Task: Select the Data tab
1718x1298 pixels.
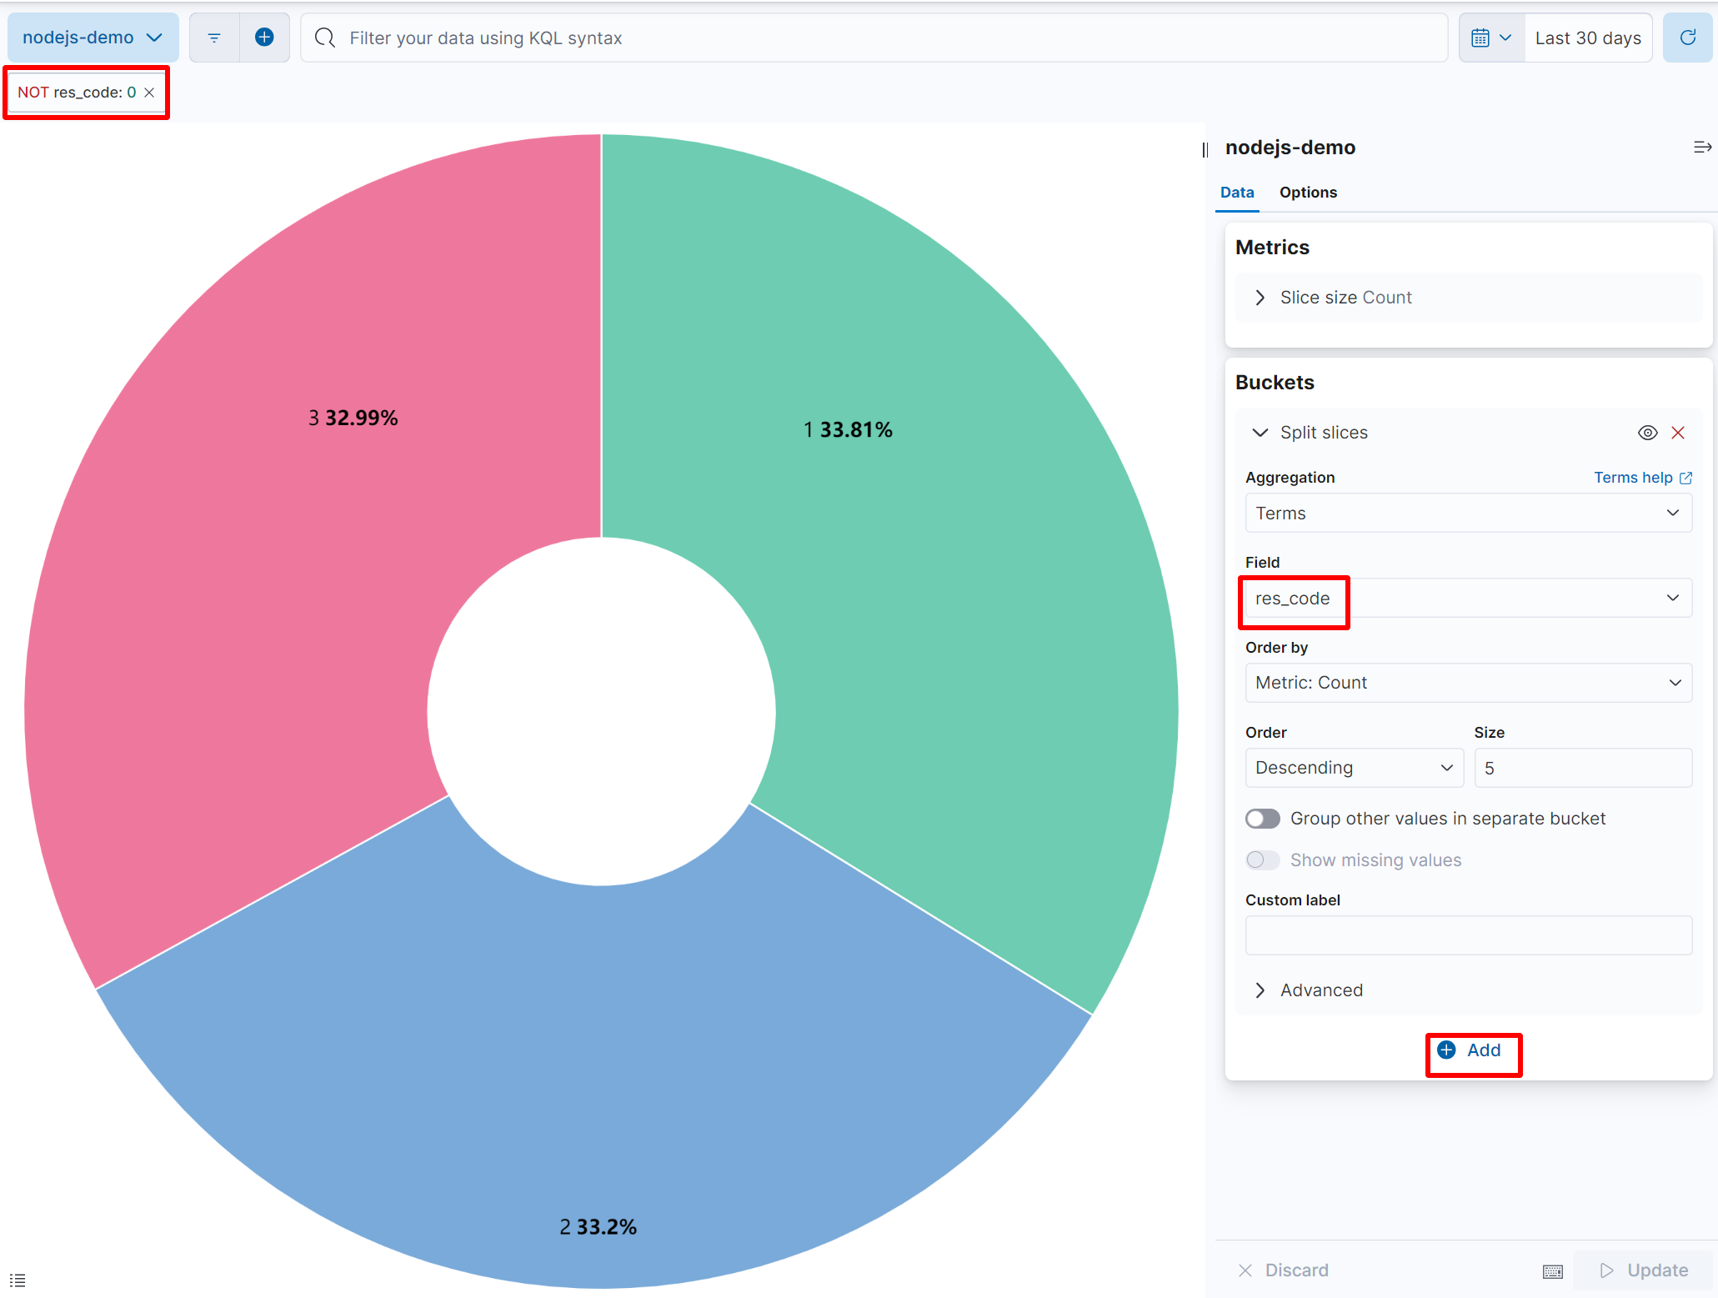Action: [x=1237, y=193]
